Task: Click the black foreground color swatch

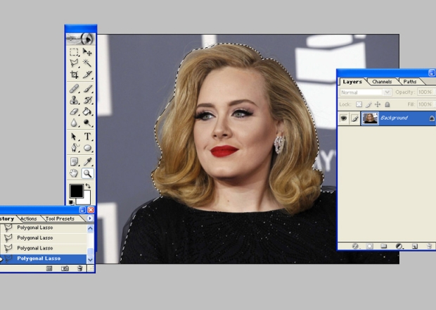Action: (x=75, y=191)
